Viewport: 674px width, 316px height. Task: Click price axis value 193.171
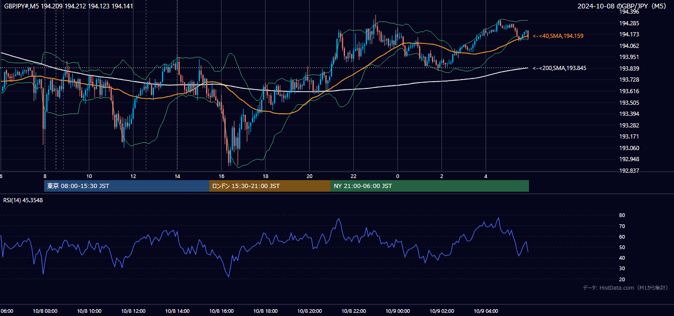coord(629,136)
